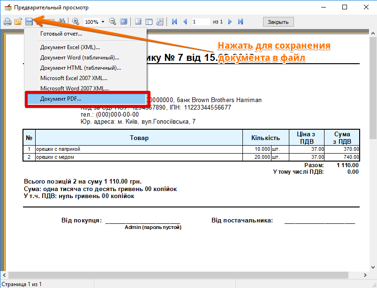Click 'Кількість' column header
The image size is (377, 288).
(x=266, y=138)
